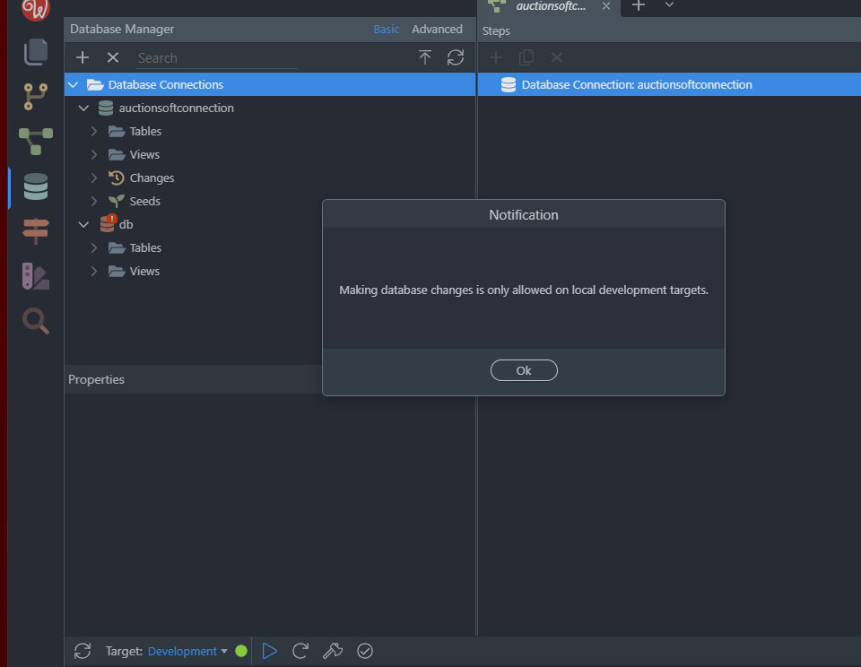Close the auctionsoftc... tab
The width and height of the screenshot is (861, 667).
pyautogui.click(x=606, y=6)
